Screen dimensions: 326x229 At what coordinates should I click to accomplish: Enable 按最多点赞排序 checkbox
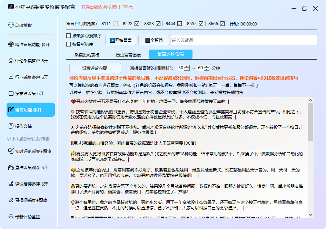(x=69, y=35)
